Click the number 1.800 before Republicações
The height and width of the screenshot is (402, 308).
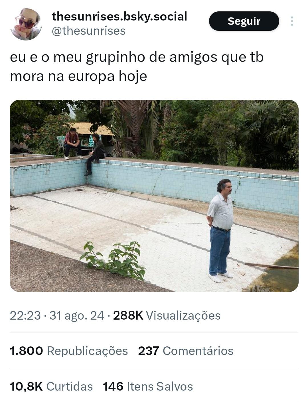[x=26, y=351]
